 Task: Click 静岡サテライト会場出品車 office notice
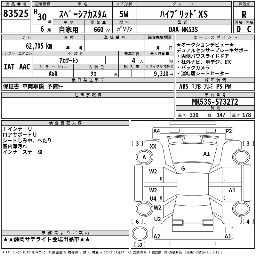(46, 239)
